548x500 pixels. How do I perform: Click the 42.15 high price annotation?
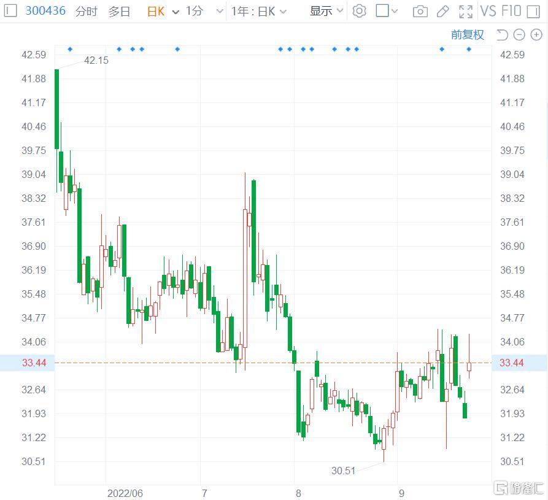(x=96, y=61)
